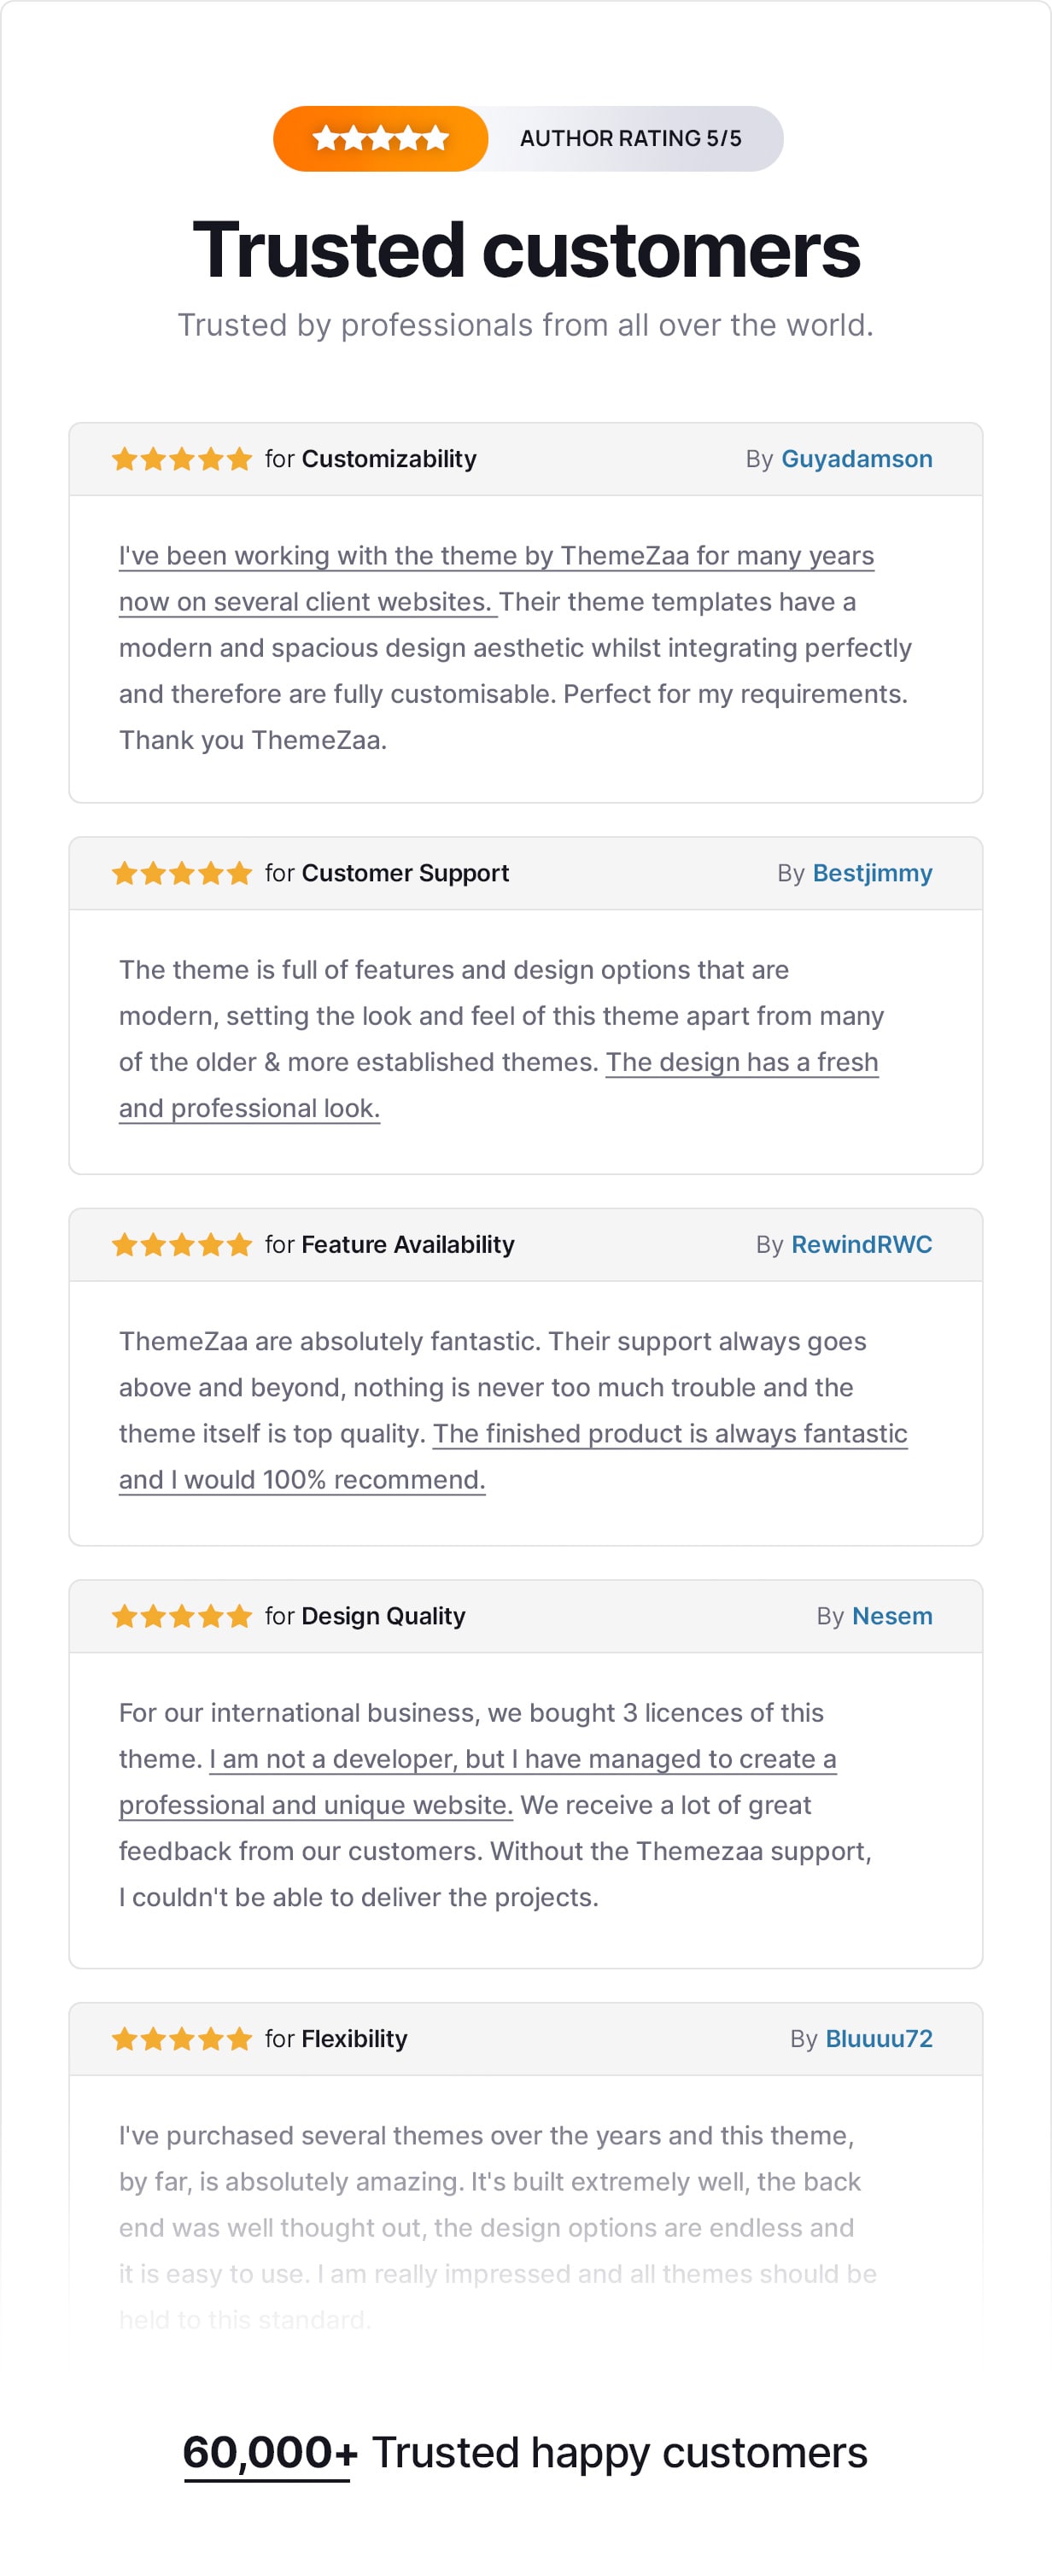Click the star rating for Flexibility review
Image resolution: width=1052 pixels, height=2551 pixels.
pos(182,2039)
